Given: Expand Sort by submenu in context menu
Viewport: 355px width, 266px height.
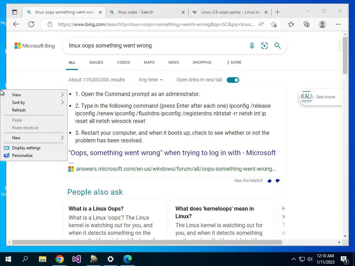Looking at the screenshot, I should point(34,103).
